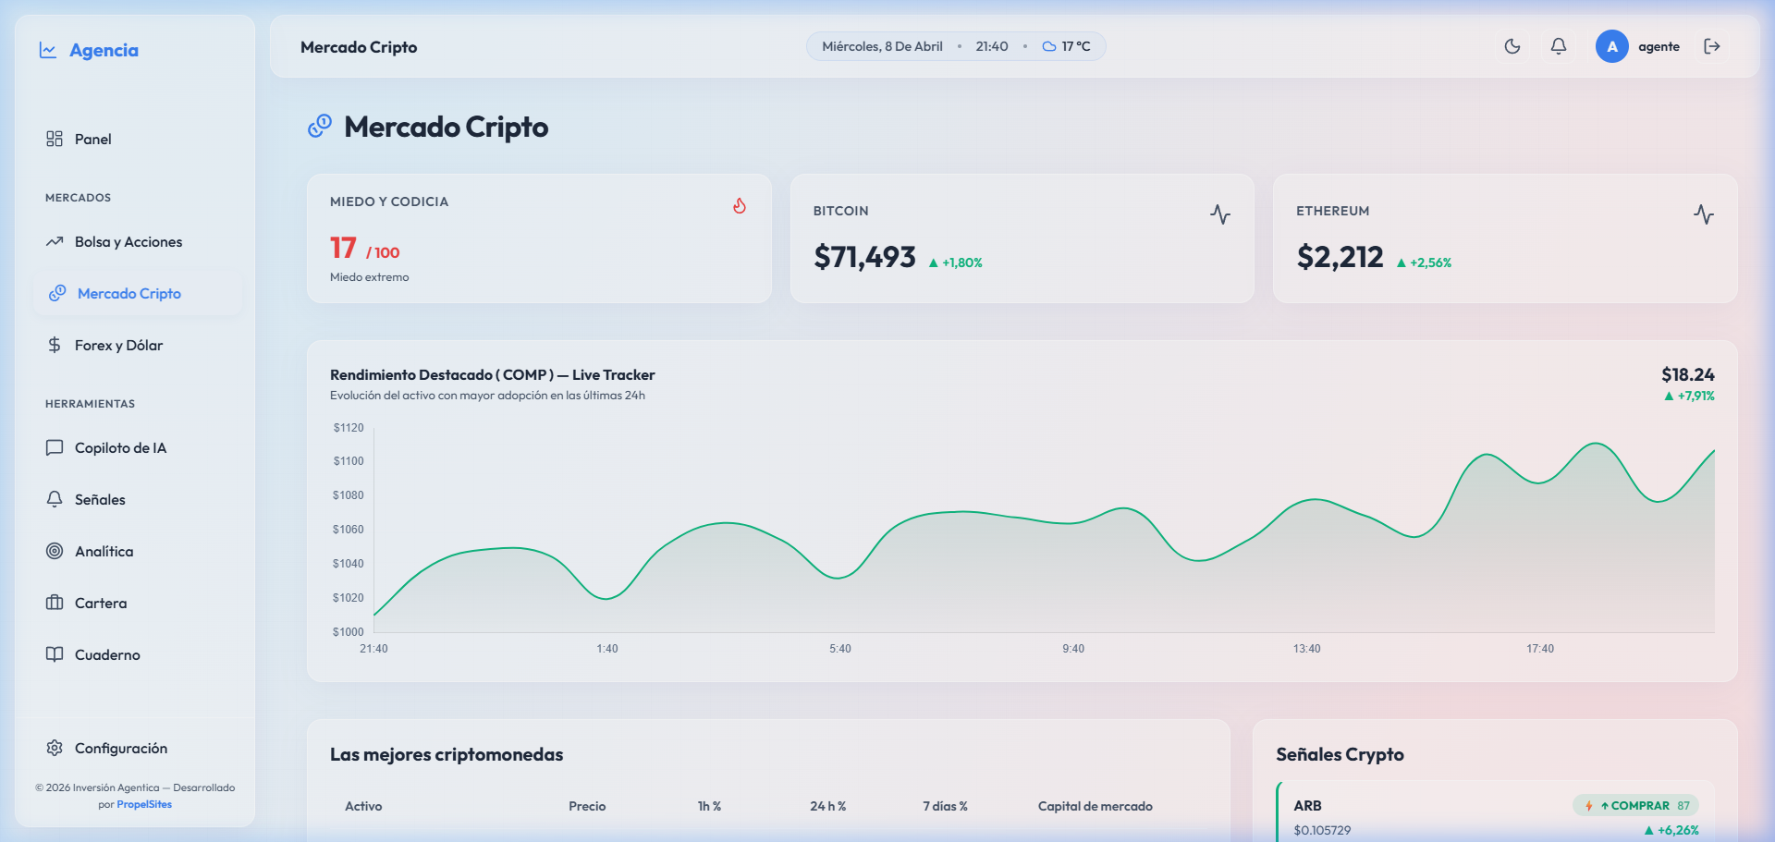
Task: Click the date Miércoles, 8 De Abril
Action: (x=882, y=46)
